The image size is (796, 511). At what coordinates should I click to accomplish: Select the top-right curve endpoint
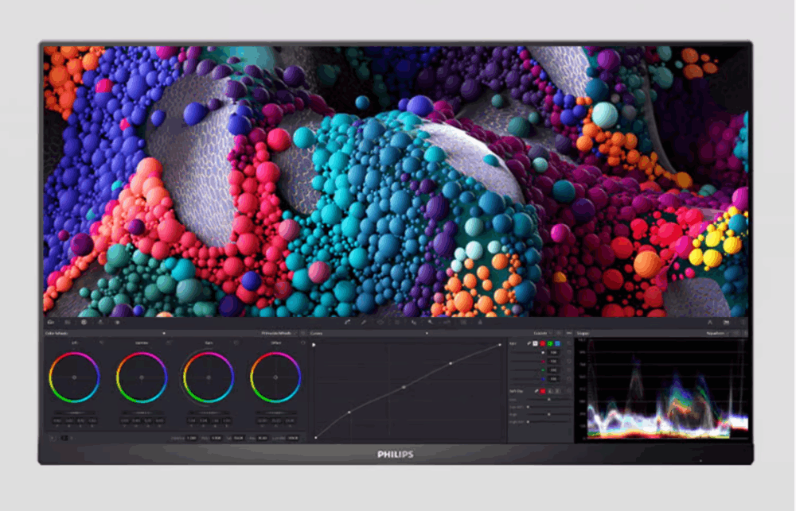pyautogui.click(x=500, y=345)
